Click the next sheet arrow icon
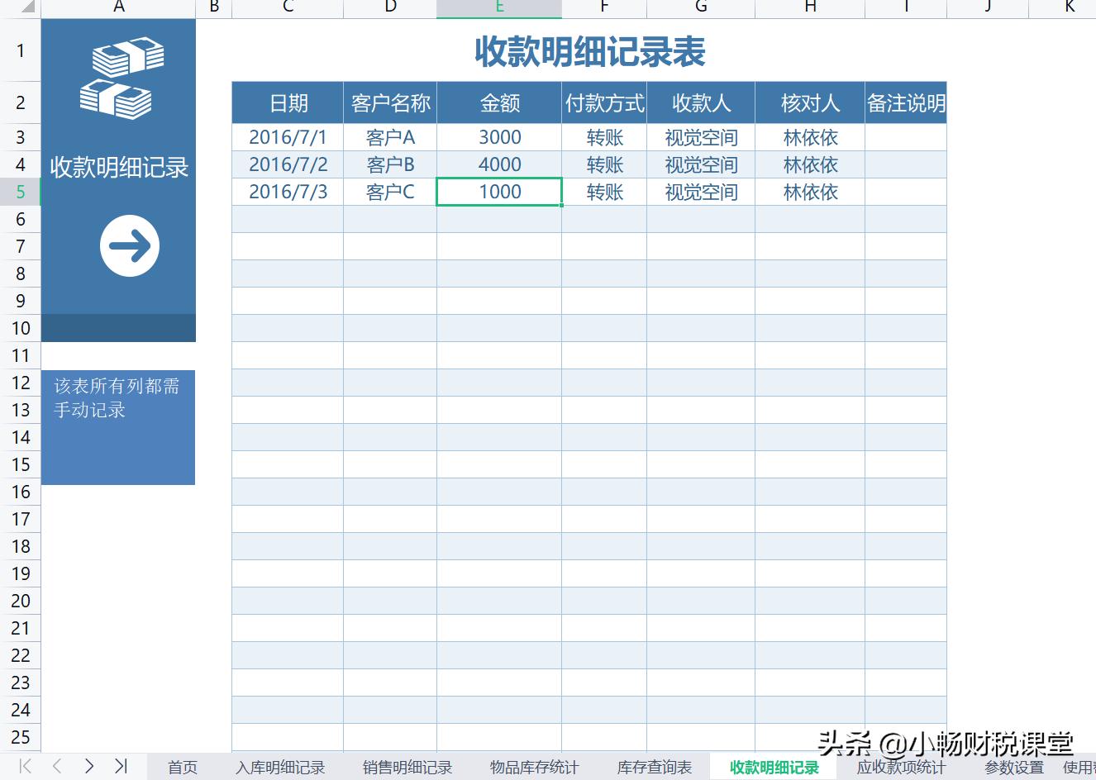The width and height of the screenshot is (1096, 780). [89, 767]
